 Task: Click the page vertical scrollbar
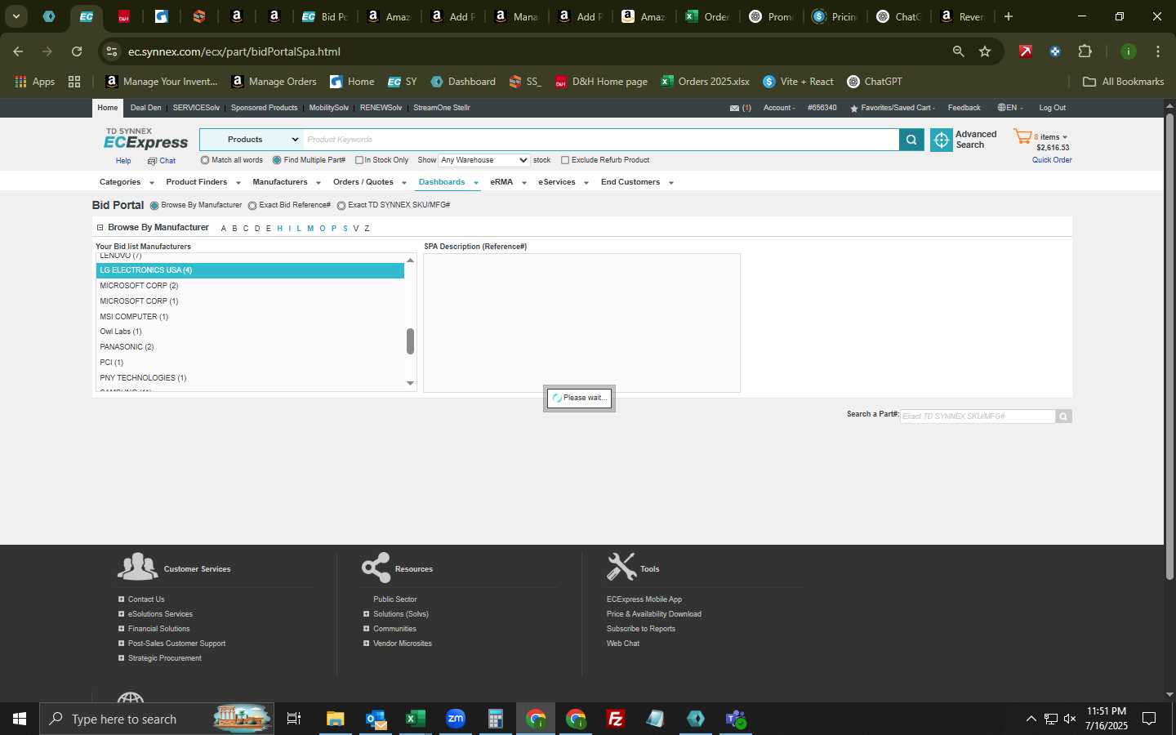[x=1169, y=347]
